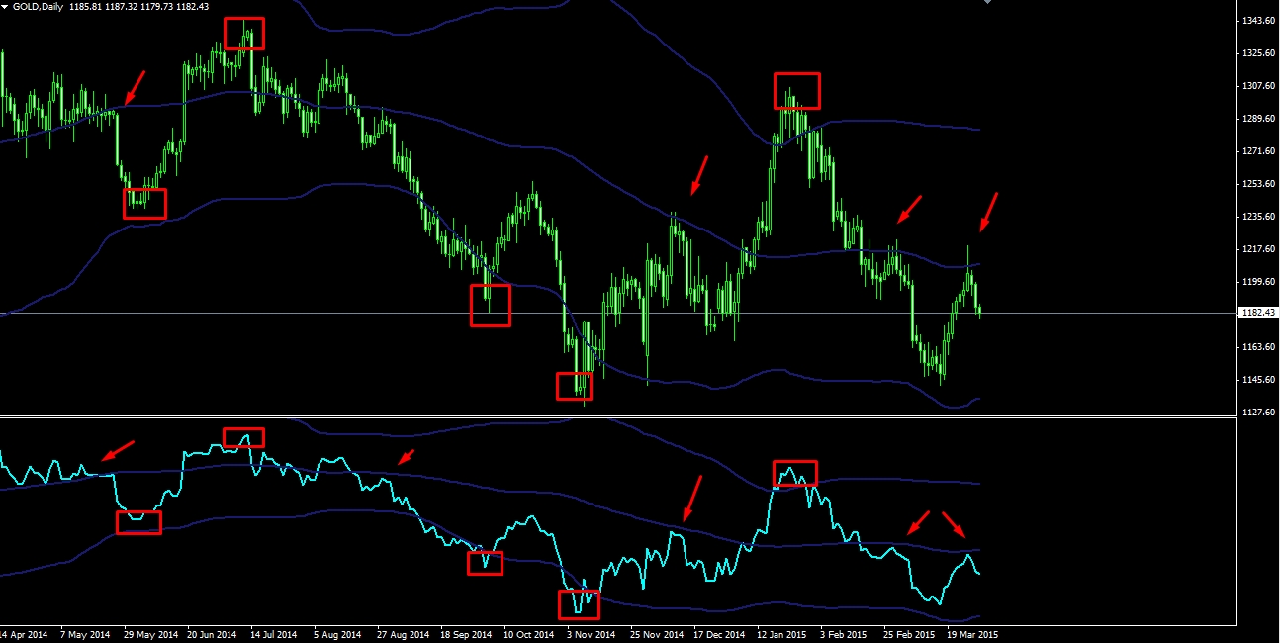Click the GOLD,Daily chart title text

pos(38,6)
